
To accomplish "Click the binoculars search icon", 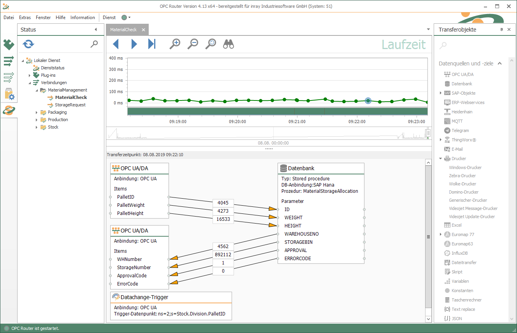I will (229, 44).
